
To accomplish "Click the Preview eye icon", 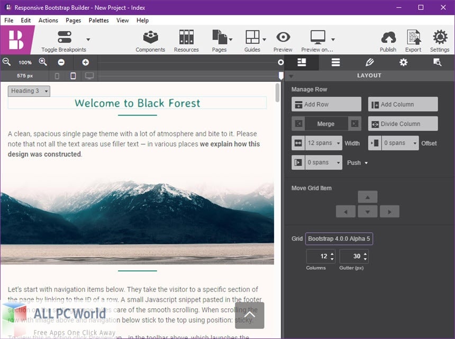I will pos(283,38).
